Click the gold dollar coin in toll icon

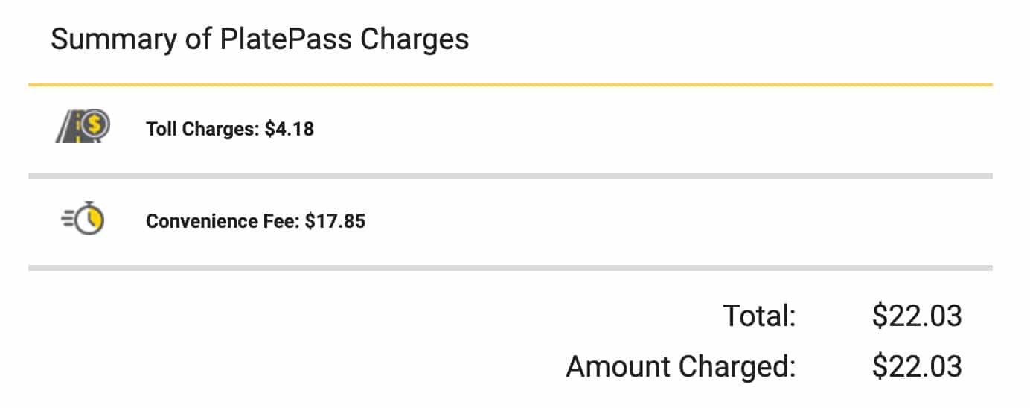tap(95, 124)
